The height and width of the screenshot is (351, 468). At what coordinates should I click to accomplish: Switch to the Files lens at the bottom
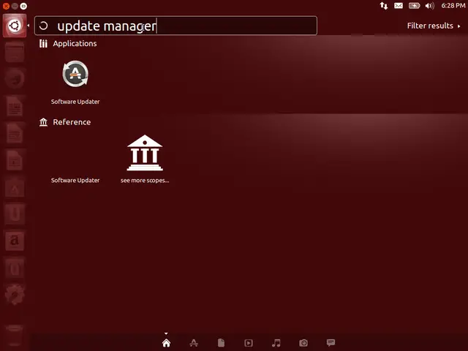click(221, 343)
